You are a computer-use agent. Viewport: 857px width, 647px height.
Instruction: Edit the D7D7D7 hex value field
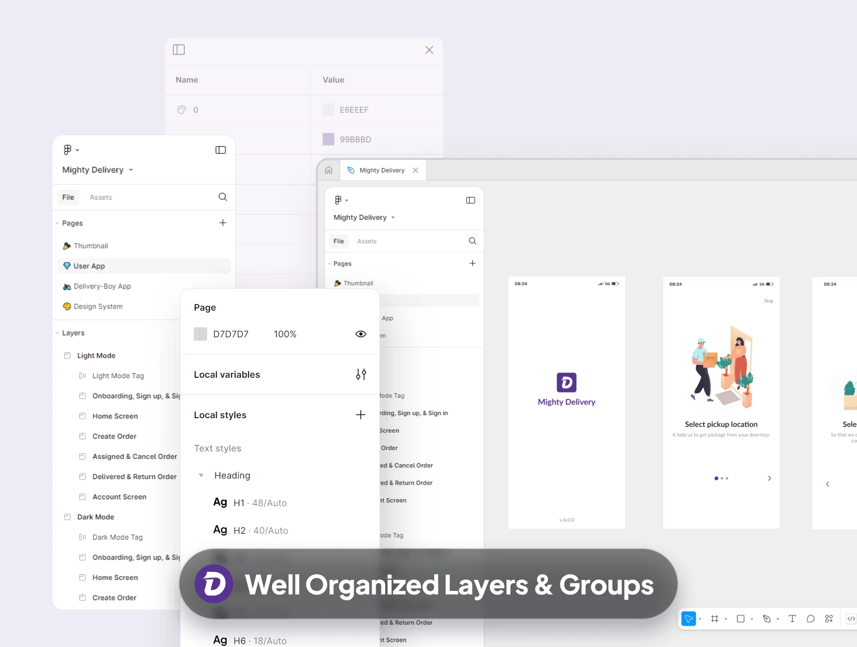[231, 334]
